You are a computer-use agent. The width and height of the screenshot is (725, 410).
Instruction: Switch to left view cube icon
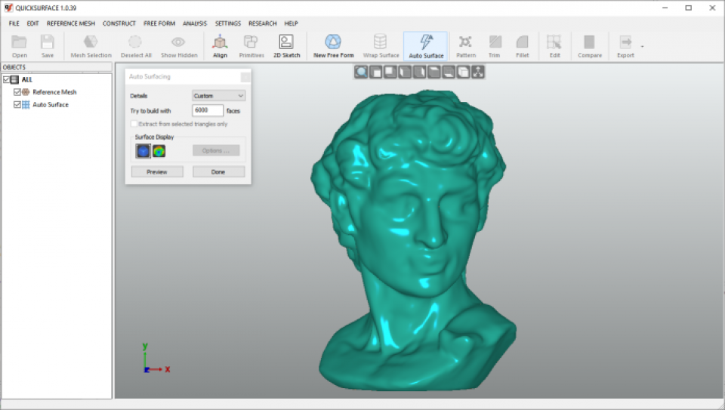405,72
